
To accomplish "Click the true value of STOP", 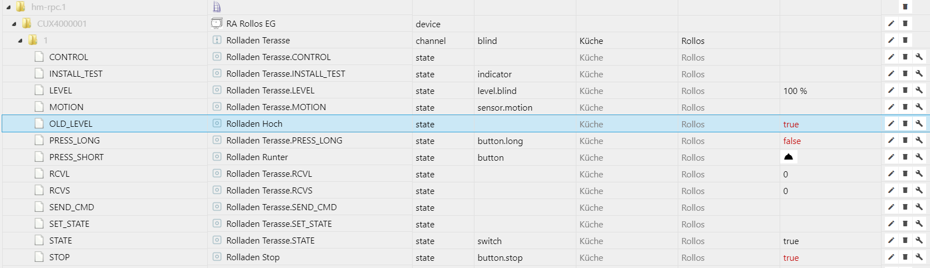I will click(x=791, y=257).
